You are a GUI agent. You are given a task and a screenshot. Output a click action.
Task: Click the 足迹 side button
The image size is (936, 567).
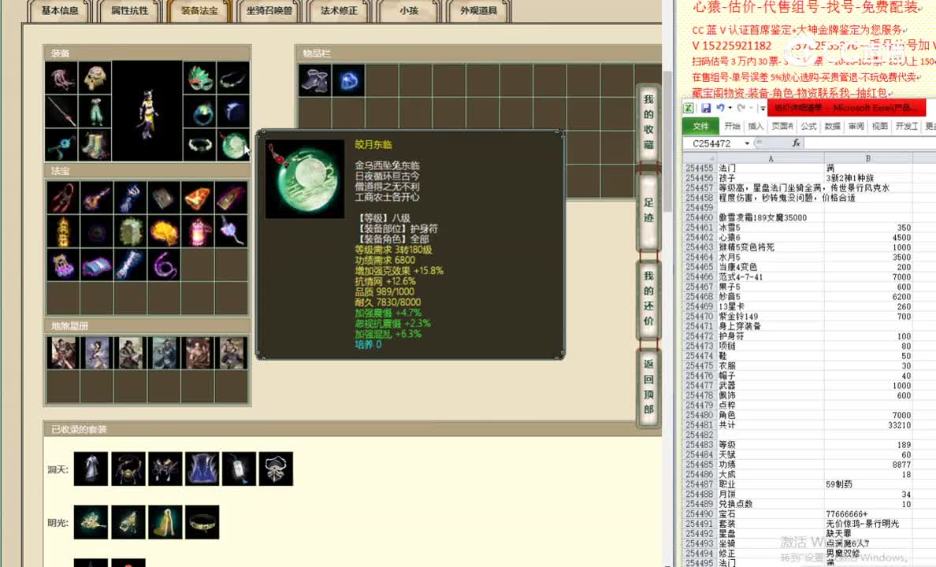coord(648,210)
